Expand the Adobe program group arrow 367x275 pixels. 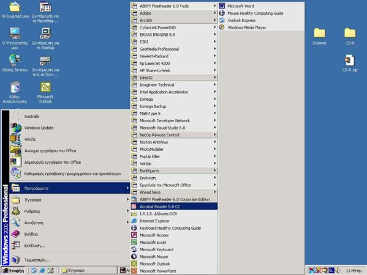[214, 13]
